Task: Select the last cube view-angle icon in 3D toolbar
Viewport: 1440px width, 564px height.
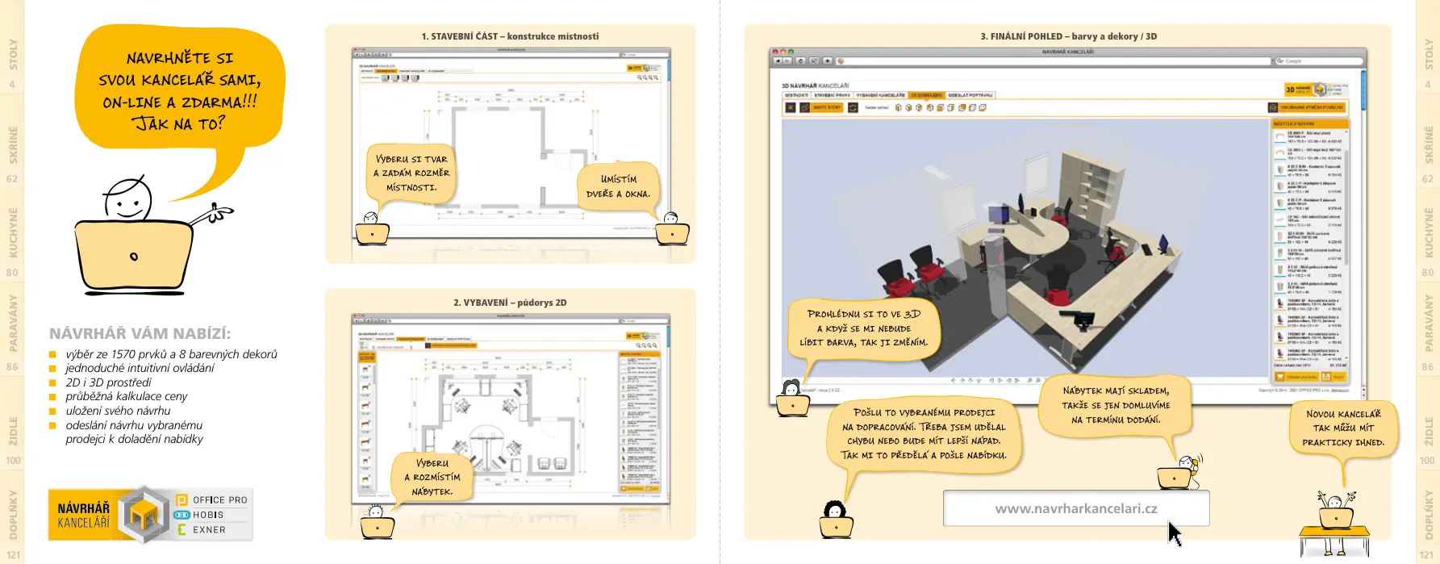Action: coord(983,107)
